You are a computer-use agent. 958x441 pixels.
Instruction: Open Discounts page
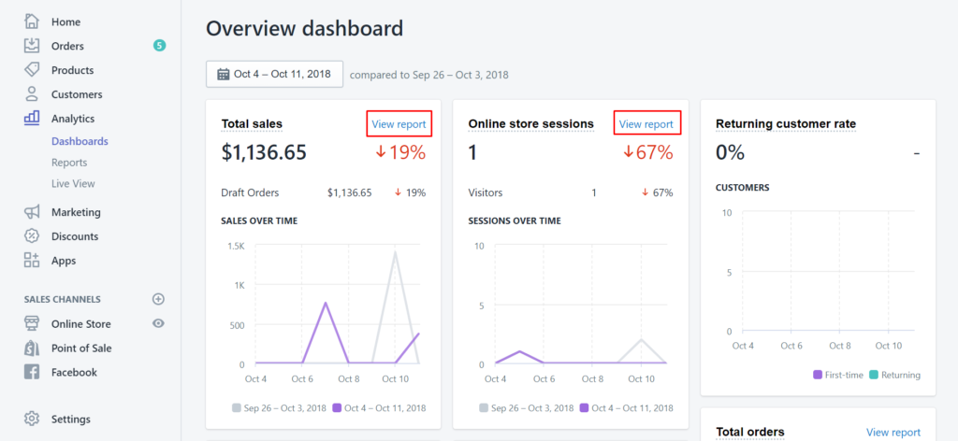[75, 236]
